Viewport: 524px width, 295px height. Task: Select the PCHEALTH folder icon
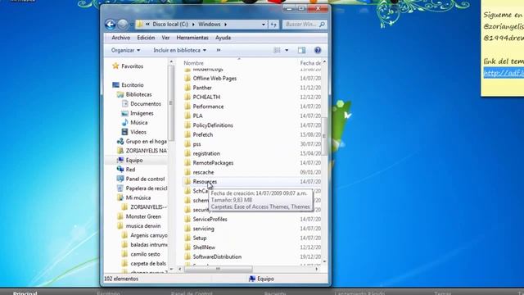(x=187, y=97)
